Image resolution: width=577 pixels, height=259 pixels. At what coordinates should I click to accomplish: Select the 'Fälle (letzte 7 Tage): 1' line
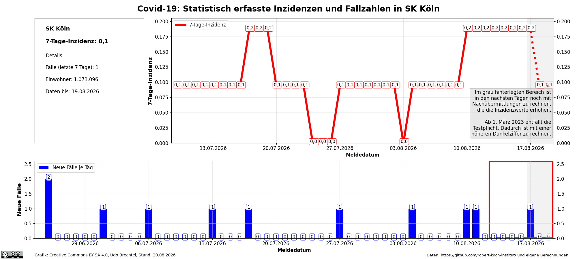72,67
